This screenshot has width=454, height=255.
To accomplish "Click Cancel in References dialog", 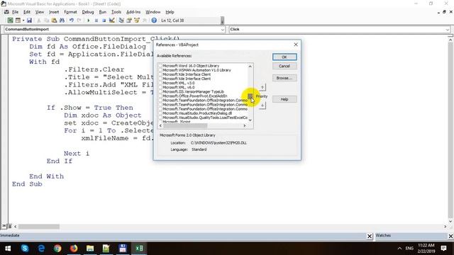I will tap(284, 66).
